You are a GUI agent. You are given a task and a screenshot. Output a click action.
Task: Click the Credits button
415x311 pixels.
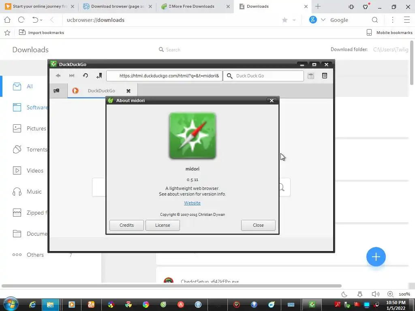tap(126, 225)
